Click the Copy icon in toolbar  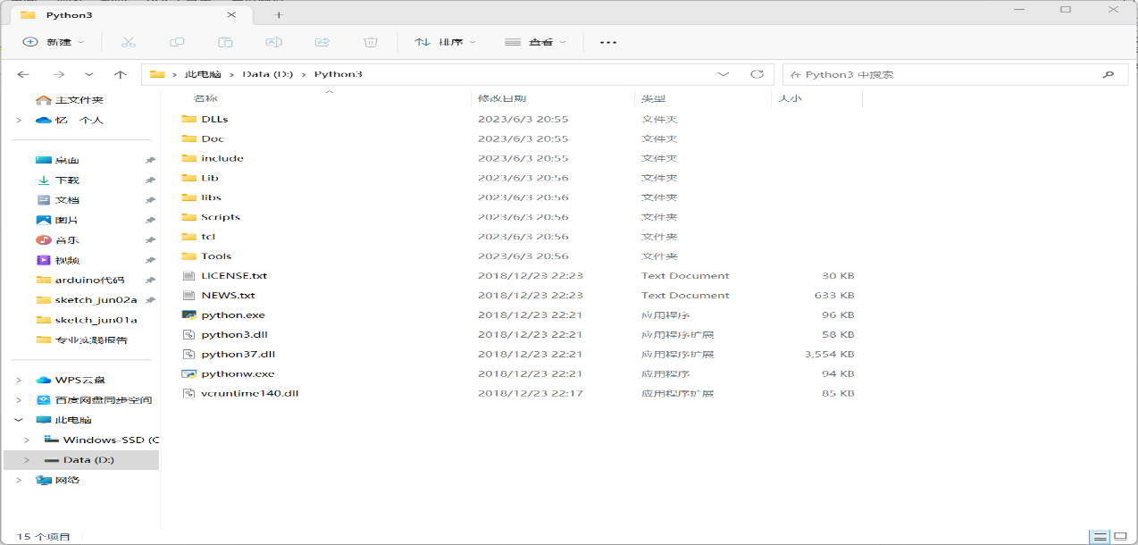tap(177, 42)
